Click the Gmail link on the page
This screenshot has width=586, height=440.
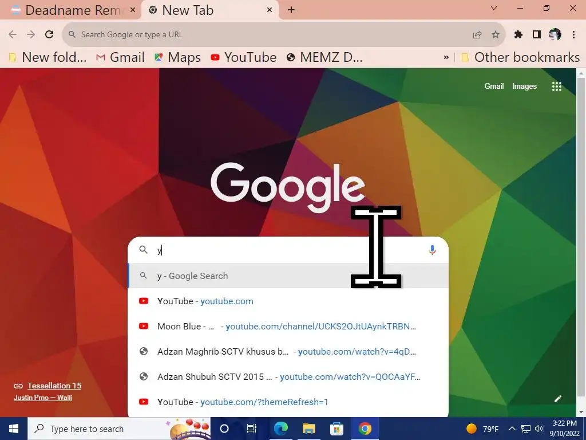[494, 86]
